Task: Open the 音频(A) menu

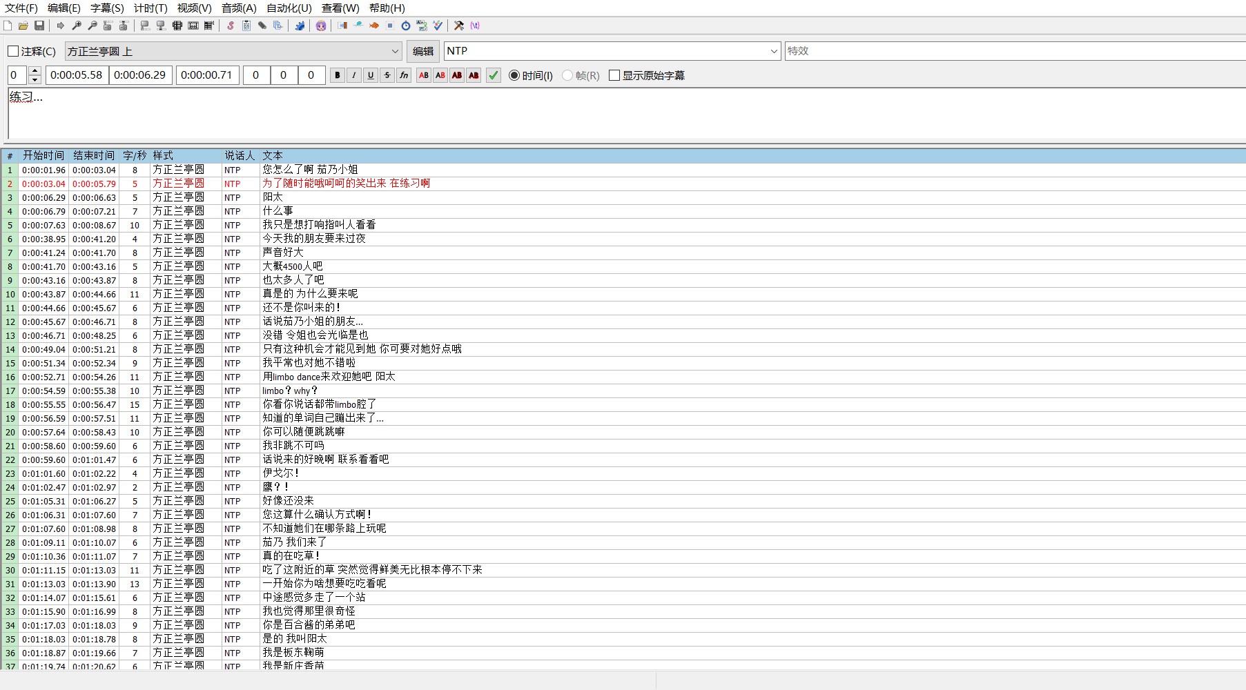Action: 239,8
